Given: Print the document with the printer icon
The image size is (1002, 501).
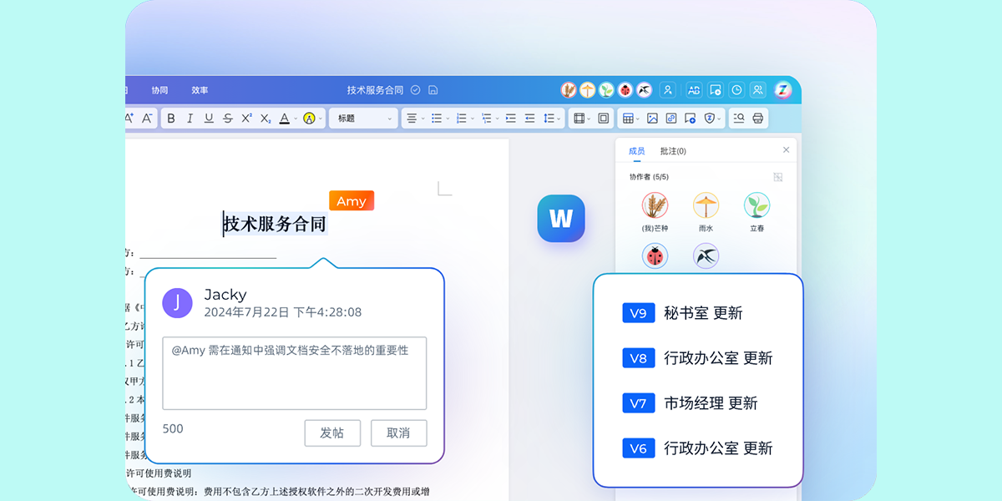Looking at the screenshot, I should pyautogui.click(x=757, y=119).
